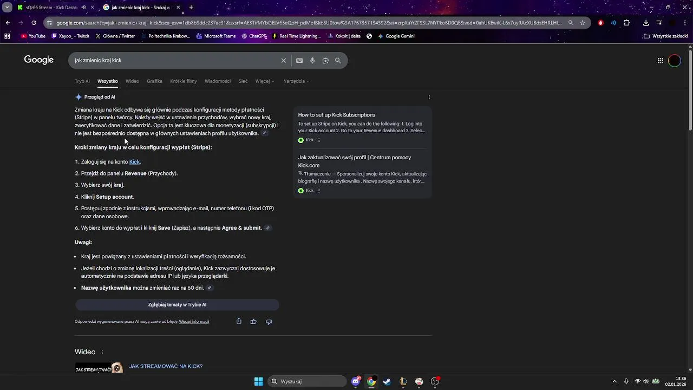Open Steam from the taskbar

click(x=387, y=381)
